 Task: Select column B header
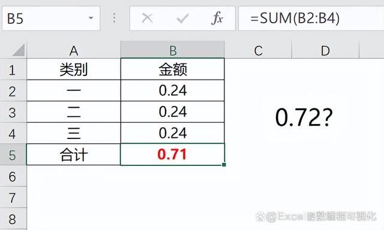[x=173, y=50]
